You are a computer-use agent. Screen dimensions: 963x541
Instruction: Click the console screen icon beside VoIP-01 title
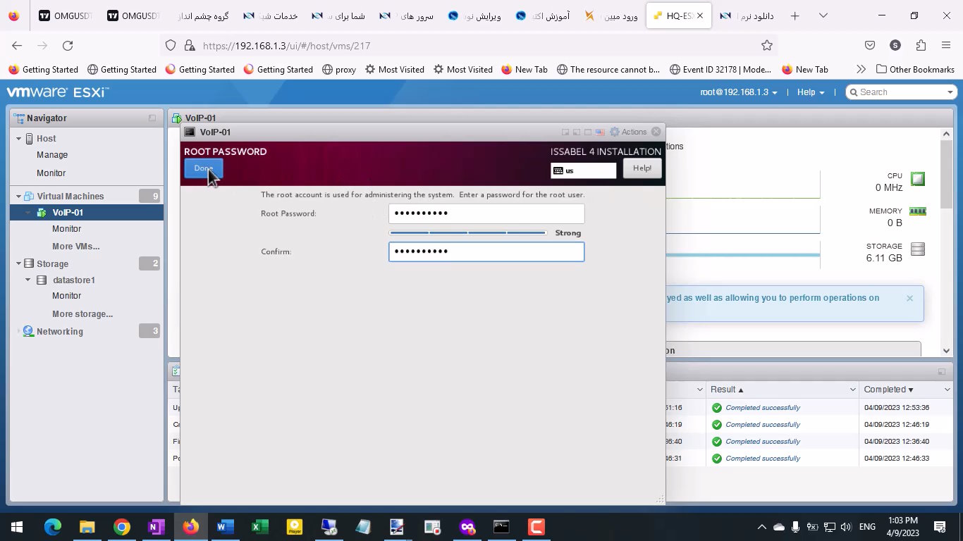coord(189,132)
